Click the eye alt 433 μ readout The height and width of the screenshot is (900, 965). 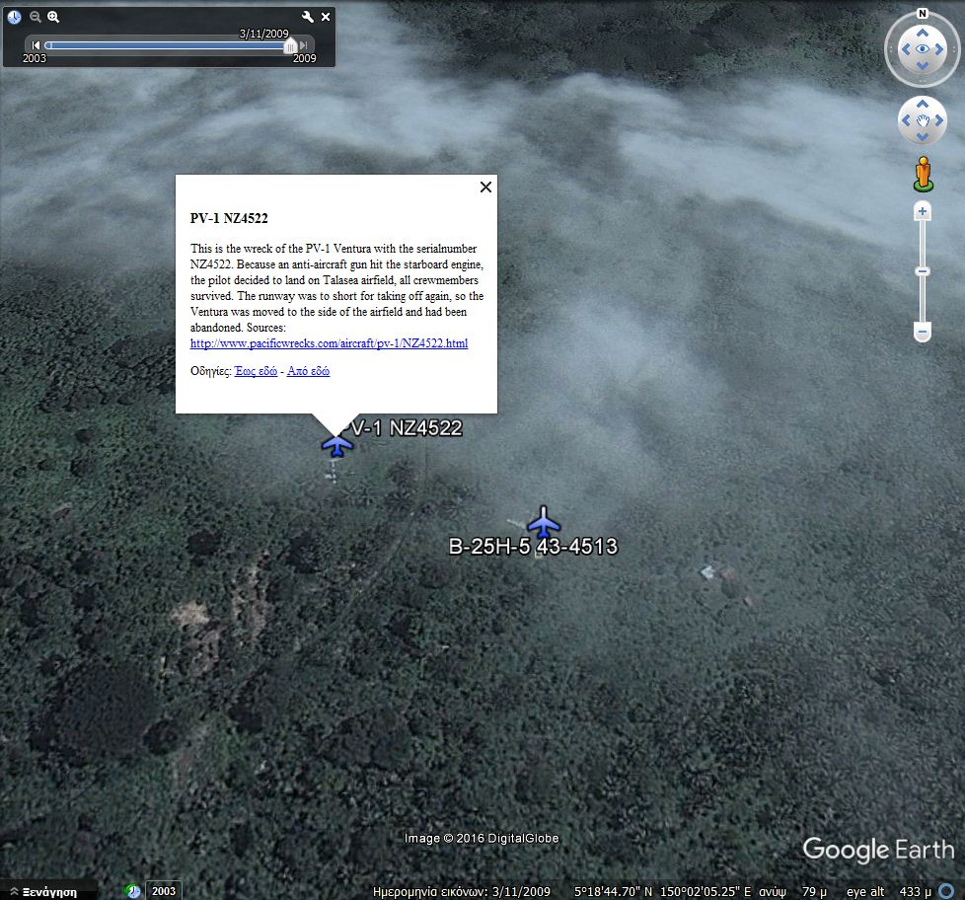[x=889, y=891]
